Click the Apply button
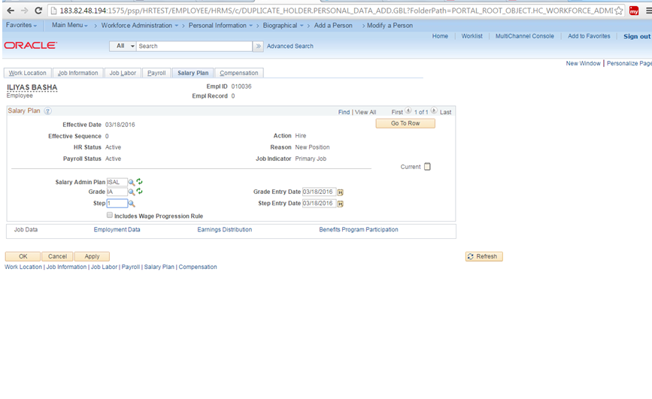Image resolution: width=652 pixels, height=399 pixels. click(x=92, y=256)
